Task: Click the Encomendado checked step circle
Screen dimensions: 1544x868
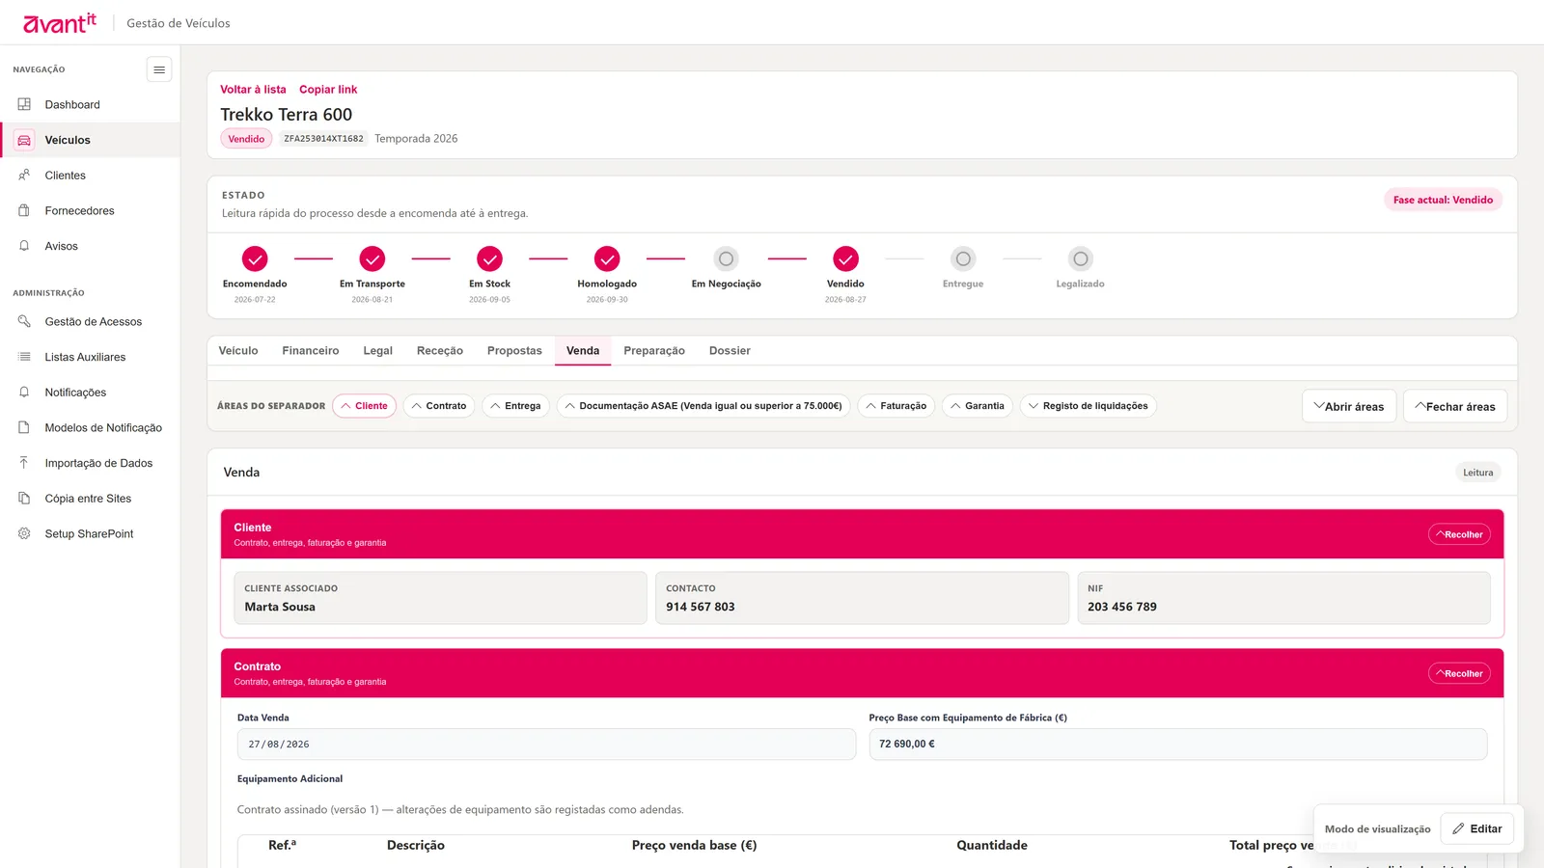Action: tap(255, 258)
